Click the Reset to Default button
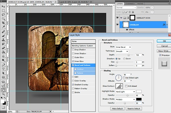Screen dimensions: 171x113 click(134, 109)
